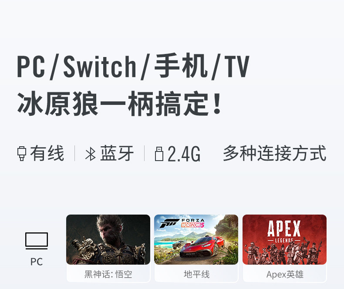
Task: Click the PC/Switch/手机/TV headline
Action: point(133,66)
